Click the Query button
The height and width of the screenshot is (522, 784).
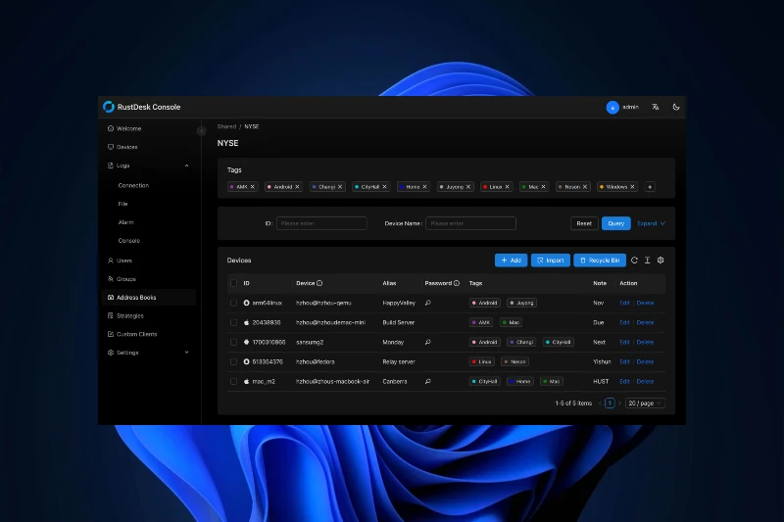[x=616, y=223]
